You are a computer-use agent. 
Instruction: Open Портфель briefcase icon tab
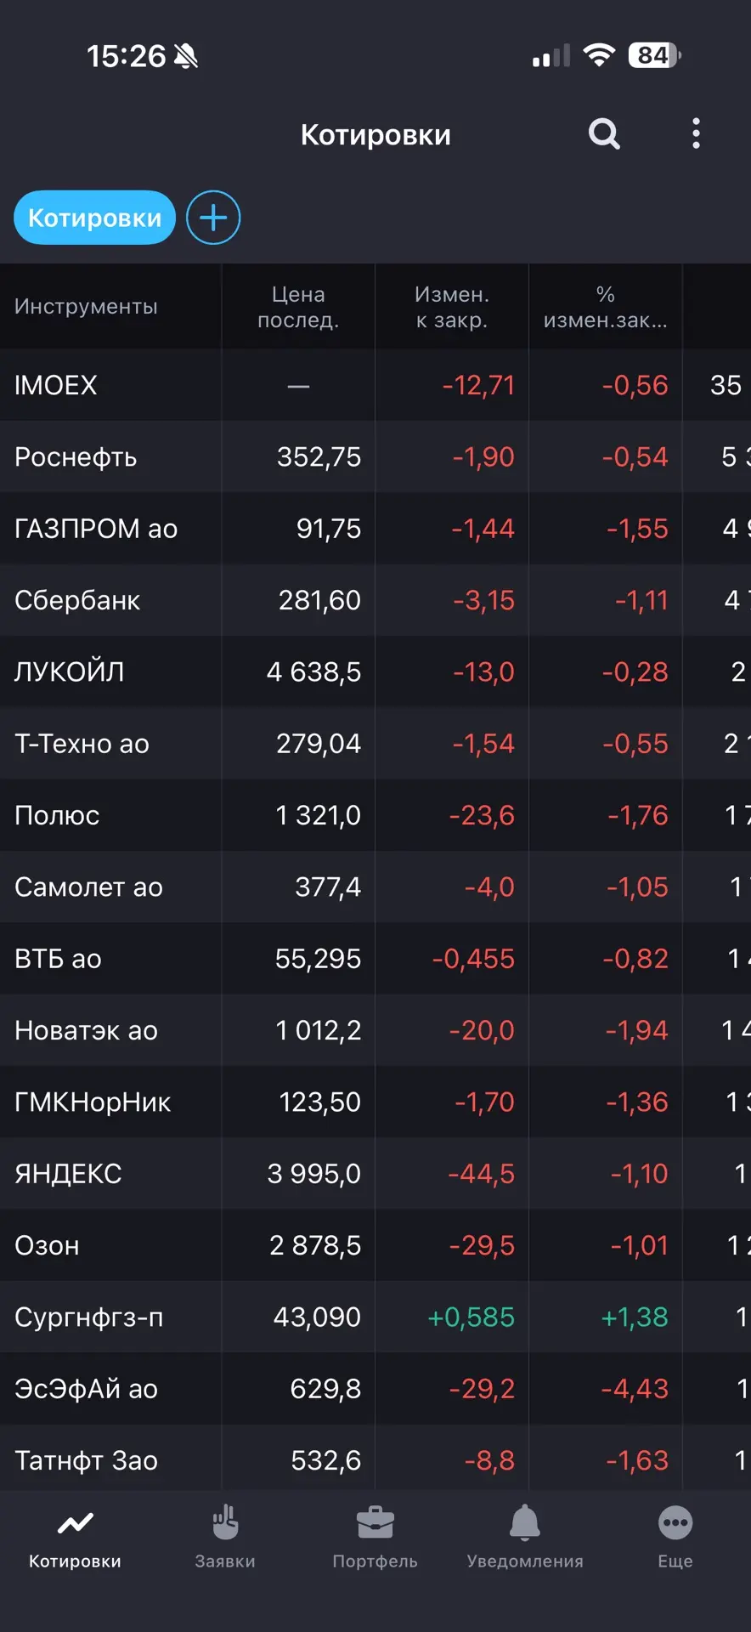point(375,1522)
